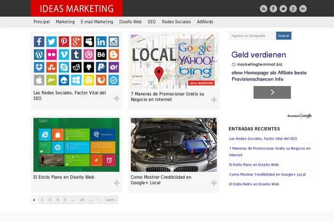
Task: Open the Redes Sociales menu item
Action: [176, 22]
